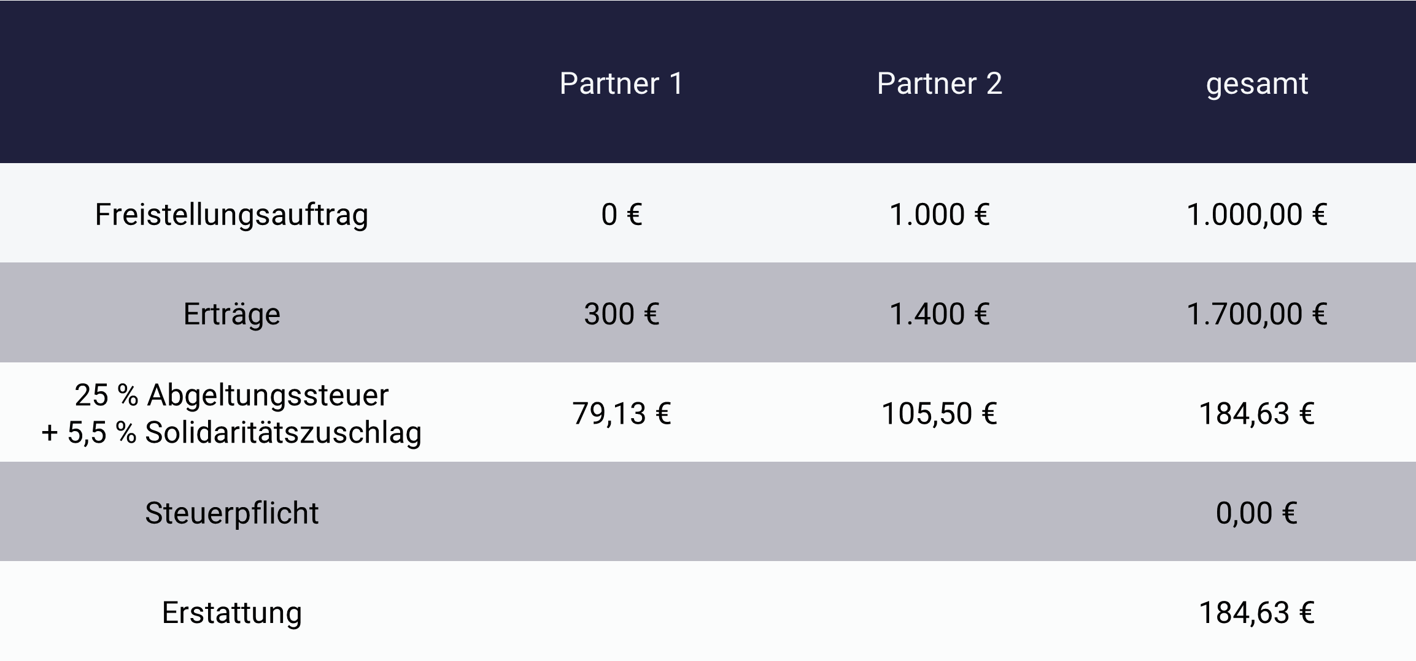Select the Freistellungsauftrag row label
This screenshot has width=1416, height=661.
tap(231, 215)
